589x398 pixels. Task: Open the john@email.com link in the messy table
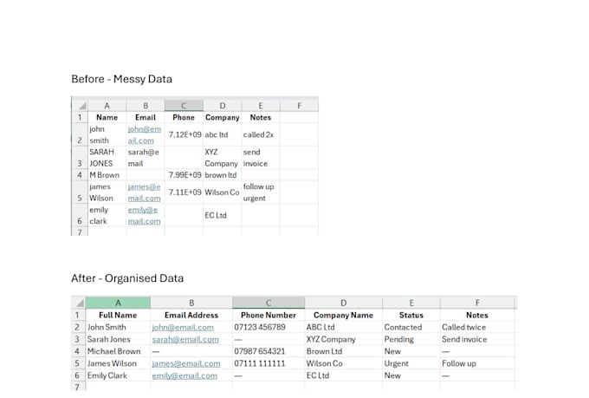tap(145, 134)
